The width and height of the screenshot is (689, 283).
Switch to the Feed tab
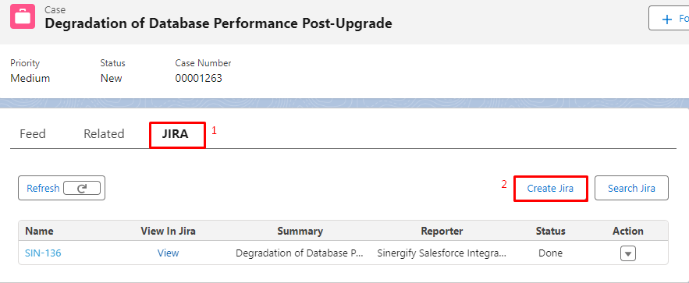pyautogui.click(x=33, y=134)
